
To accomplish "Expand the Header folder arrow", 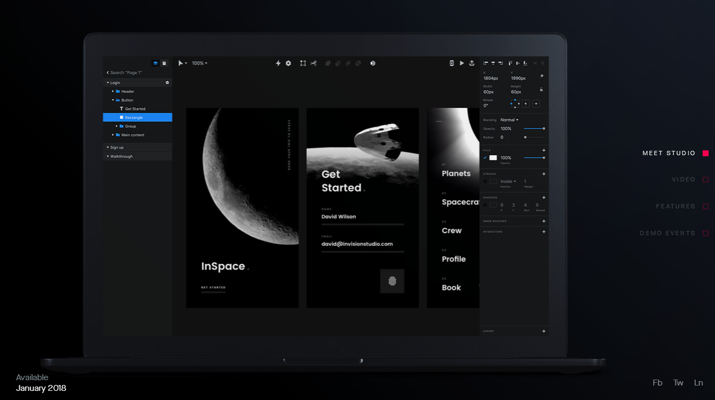I will coord(113,91).
